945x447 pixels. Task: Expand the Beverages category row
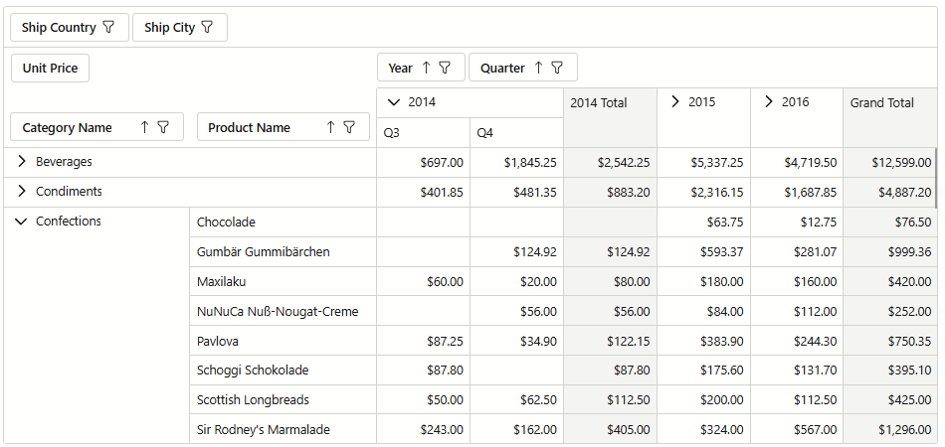(x=21, y=162)
